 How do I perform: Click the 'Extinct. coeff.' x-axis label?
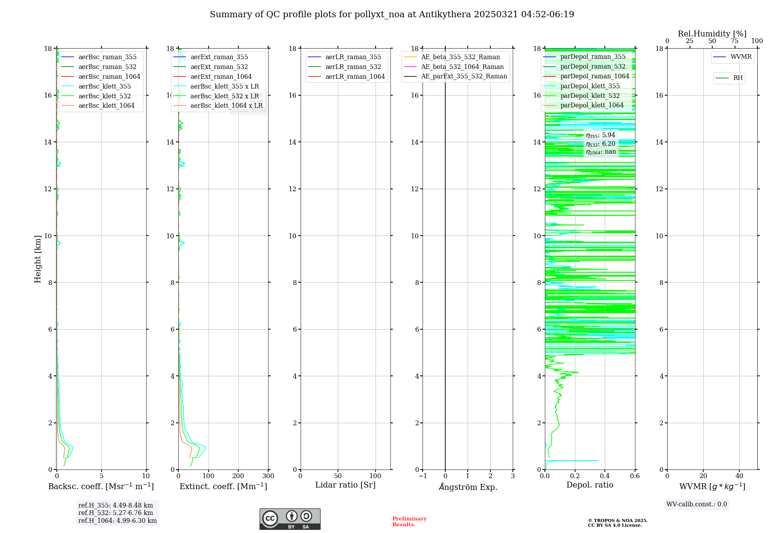tap(223, 486)
